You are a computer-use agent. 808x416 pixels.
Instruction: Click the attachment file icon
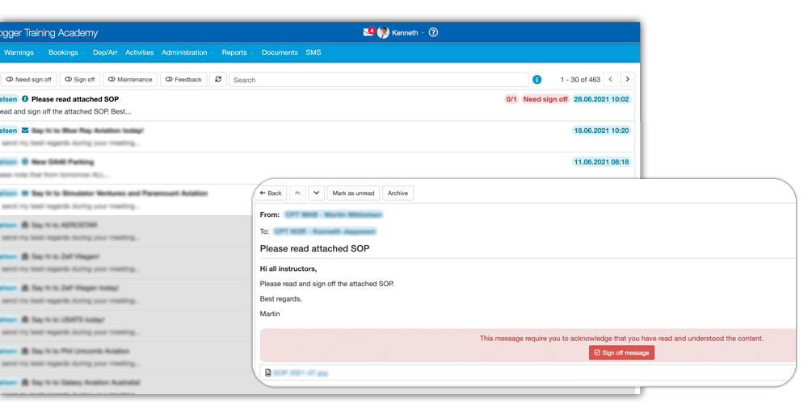click(268, 372)
